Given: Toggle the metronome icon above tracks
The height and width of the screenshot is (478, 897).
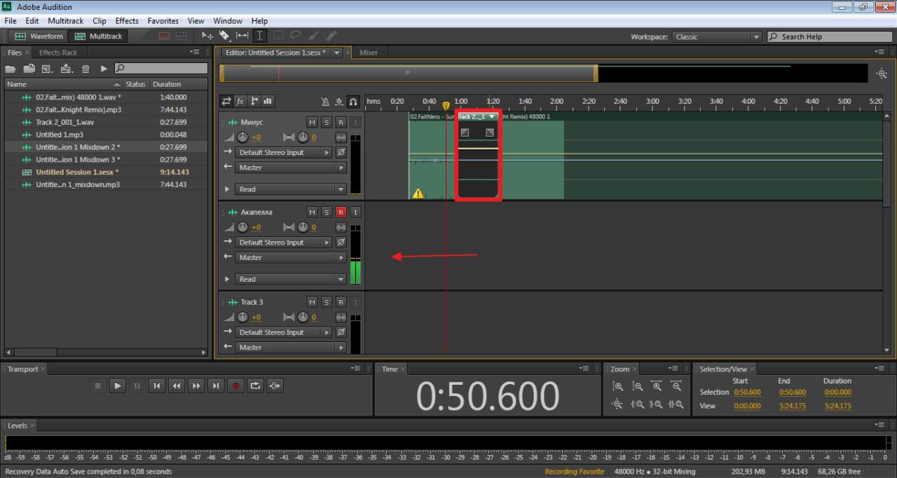Looking at the screenshot, I should click(325, 101).
